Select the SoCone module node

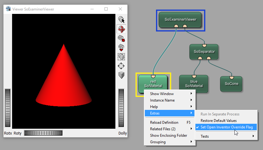[231, 84]
